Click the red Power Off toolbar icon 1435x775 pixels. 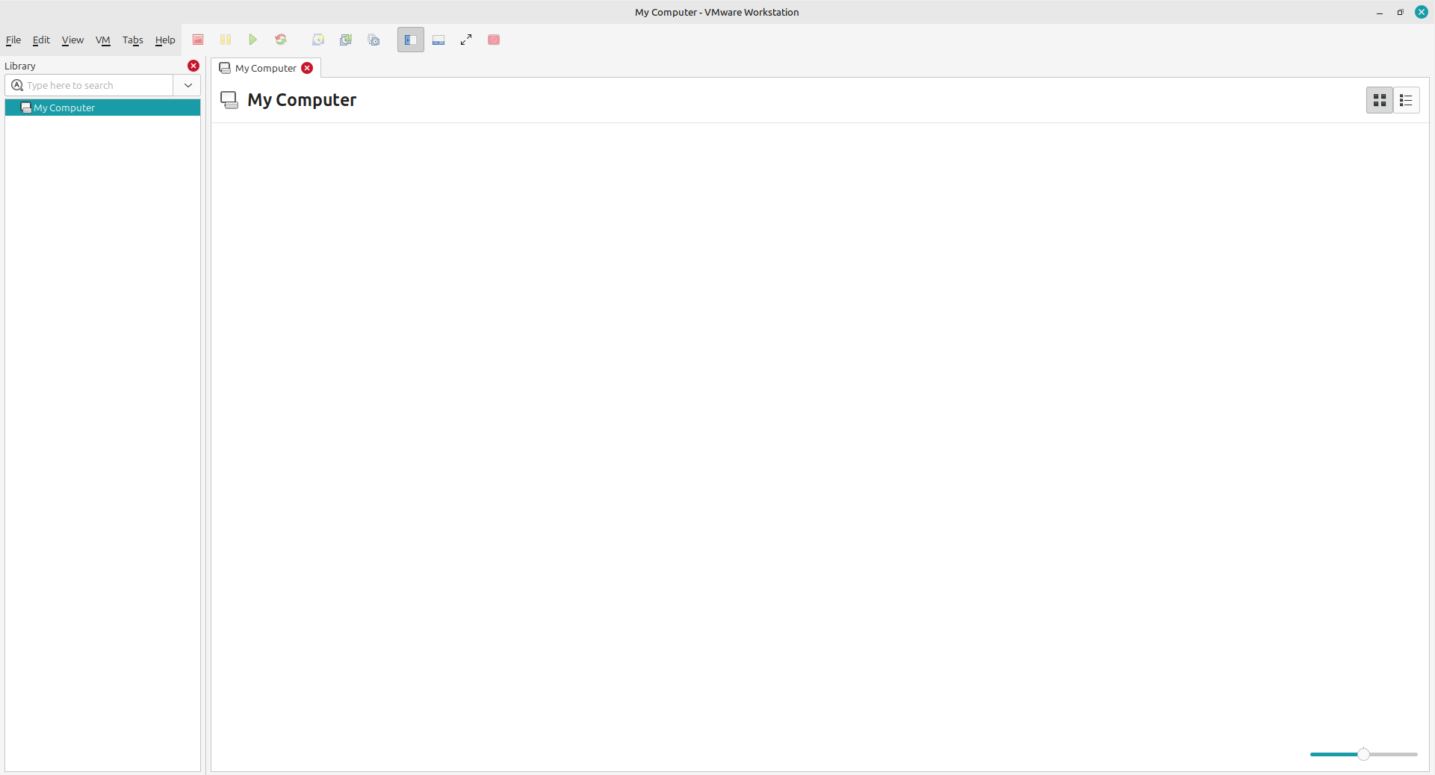click(198, 40)
